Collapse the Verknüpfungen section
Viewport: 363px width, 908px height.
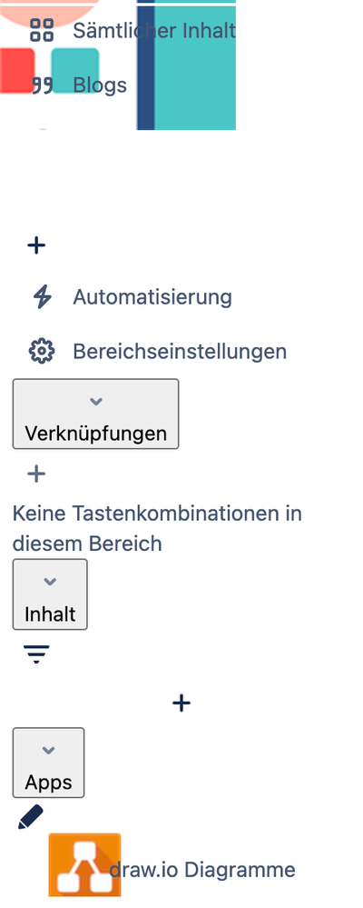[96, 414]
